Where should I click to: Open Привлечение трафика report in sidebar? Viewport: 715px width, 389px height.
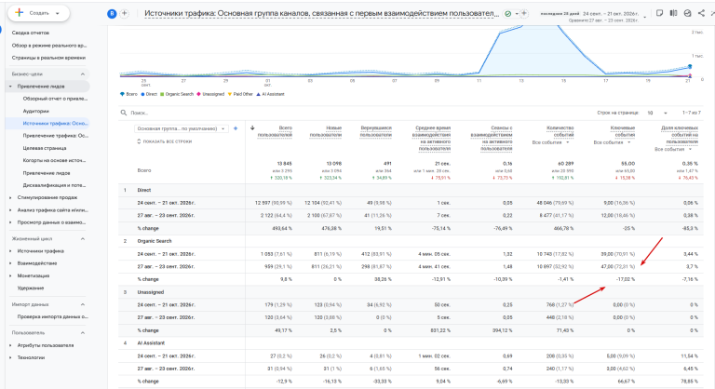tap(56, 136)
